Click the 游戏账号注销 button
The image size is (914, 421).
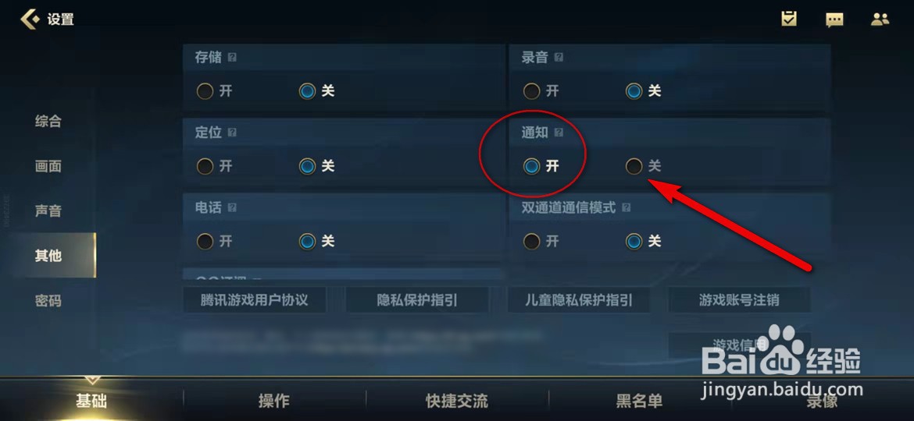click(739, 300)
